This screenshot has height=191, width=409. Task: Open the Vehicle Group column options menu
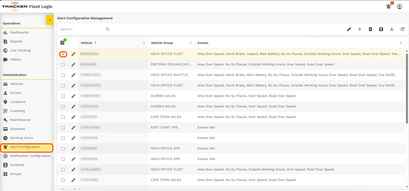pos(191,43)
